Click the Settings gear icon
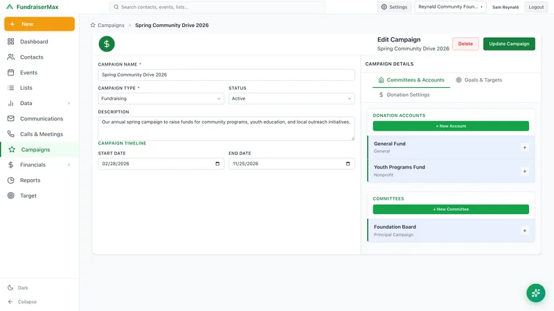554x311 pixels. click(x=384, y=7)
